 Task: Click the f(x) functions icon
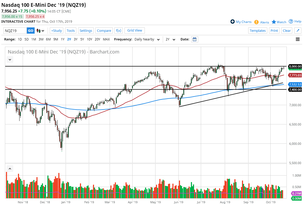[x=119, y=31]
